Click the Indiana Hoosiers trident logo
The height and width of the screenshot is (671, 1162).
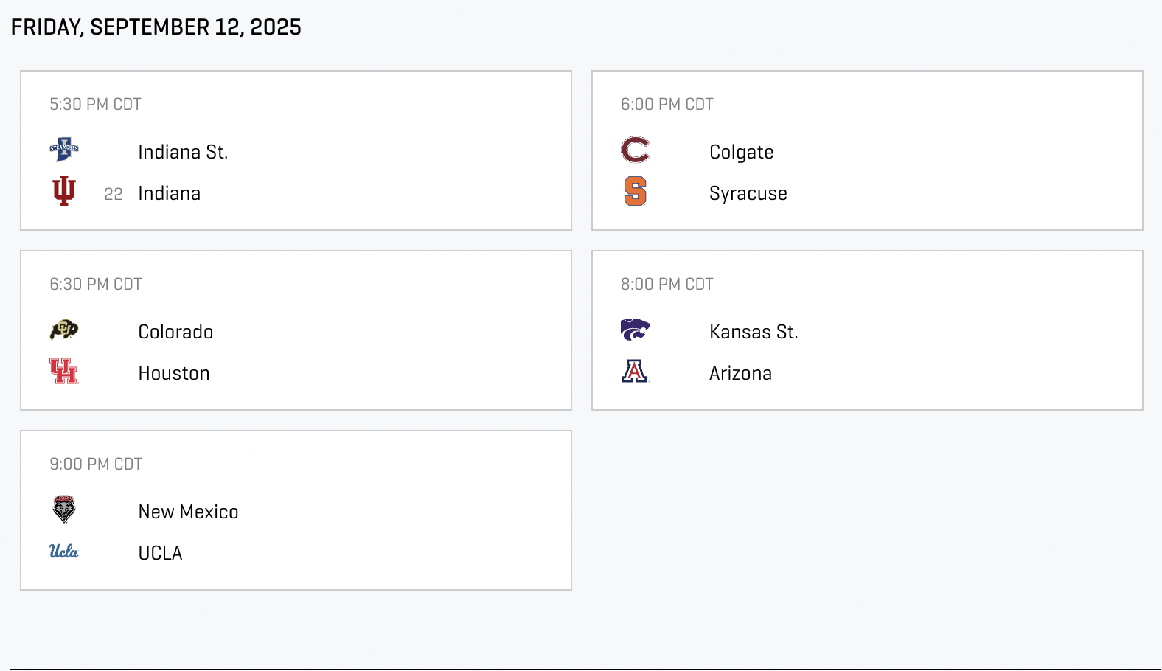pyautogui.click(x=64, y=191)
